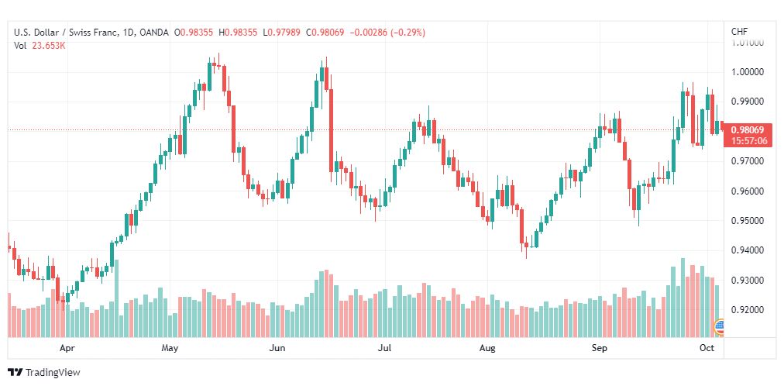The height and width of the screenshot is (386, 784).
Task: Click the legend close value C0.98069
Action: [327, 33]
